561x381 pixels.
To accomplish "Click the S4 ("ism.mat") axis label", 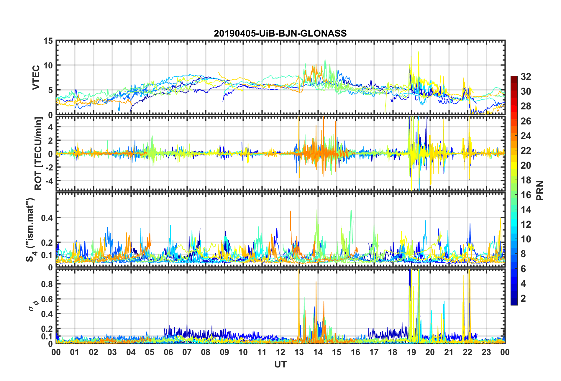I will click(30, 230).
